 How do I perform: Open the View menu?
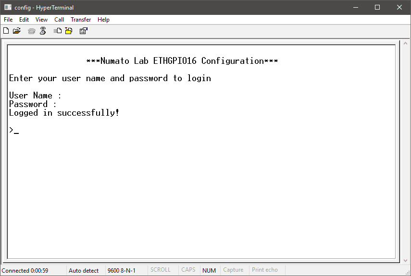[x=41, y=20]
